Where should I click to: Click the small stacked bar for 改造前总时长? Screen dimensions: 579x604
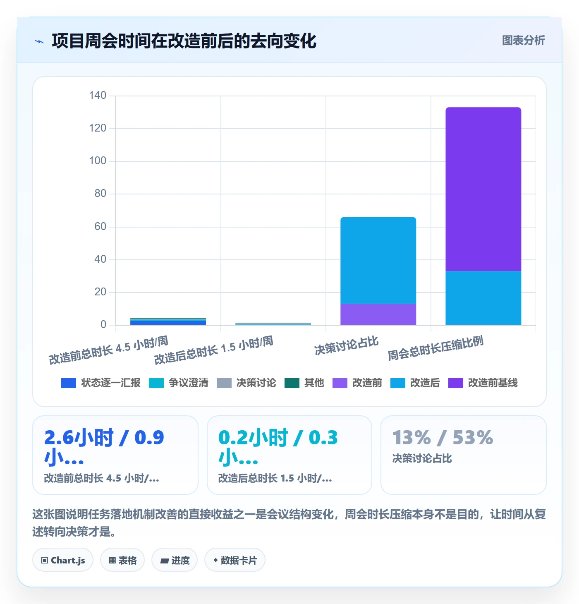coord(168,321)
